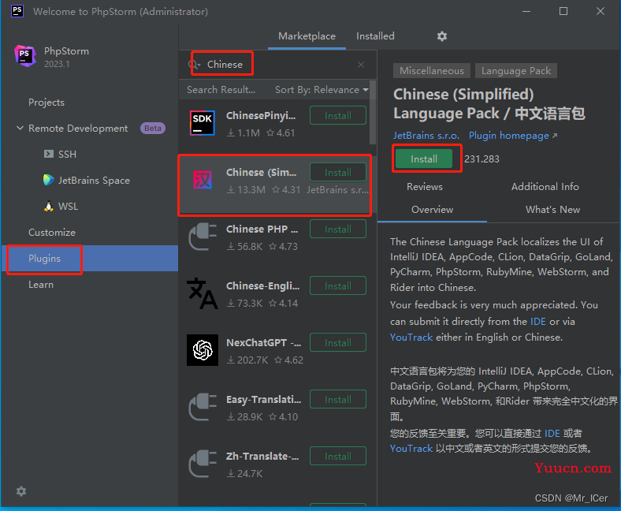Screen dimensions: 621x511
Task: Install the Easy-Translation plugin
Action: pyautogui.click(x=338, y=399)
